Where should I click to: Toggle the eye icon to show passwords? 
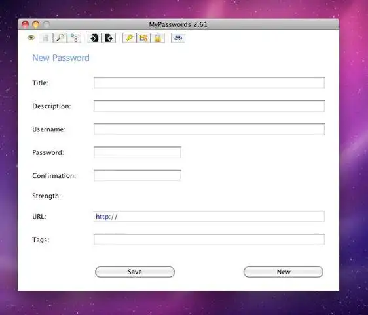[x=31, y=38]
